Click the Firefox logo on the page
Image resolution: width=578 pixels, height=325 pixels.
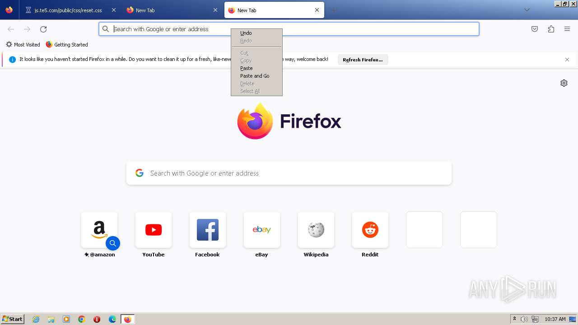[x=255, y=121]
